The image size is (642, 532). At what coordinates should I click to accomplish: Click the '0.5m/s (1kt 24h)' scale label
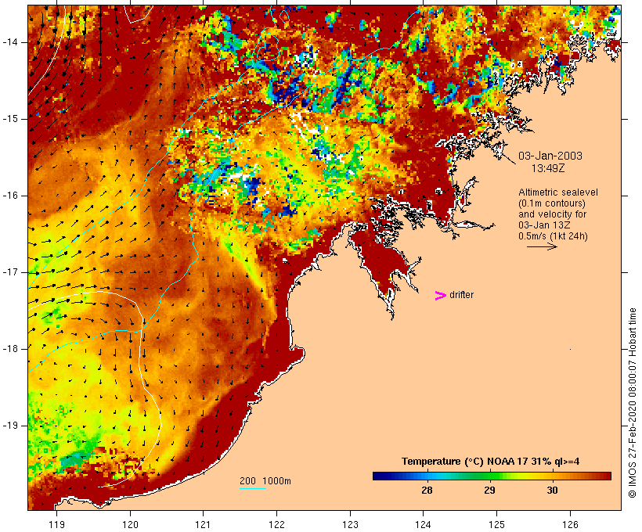[553, 236]
